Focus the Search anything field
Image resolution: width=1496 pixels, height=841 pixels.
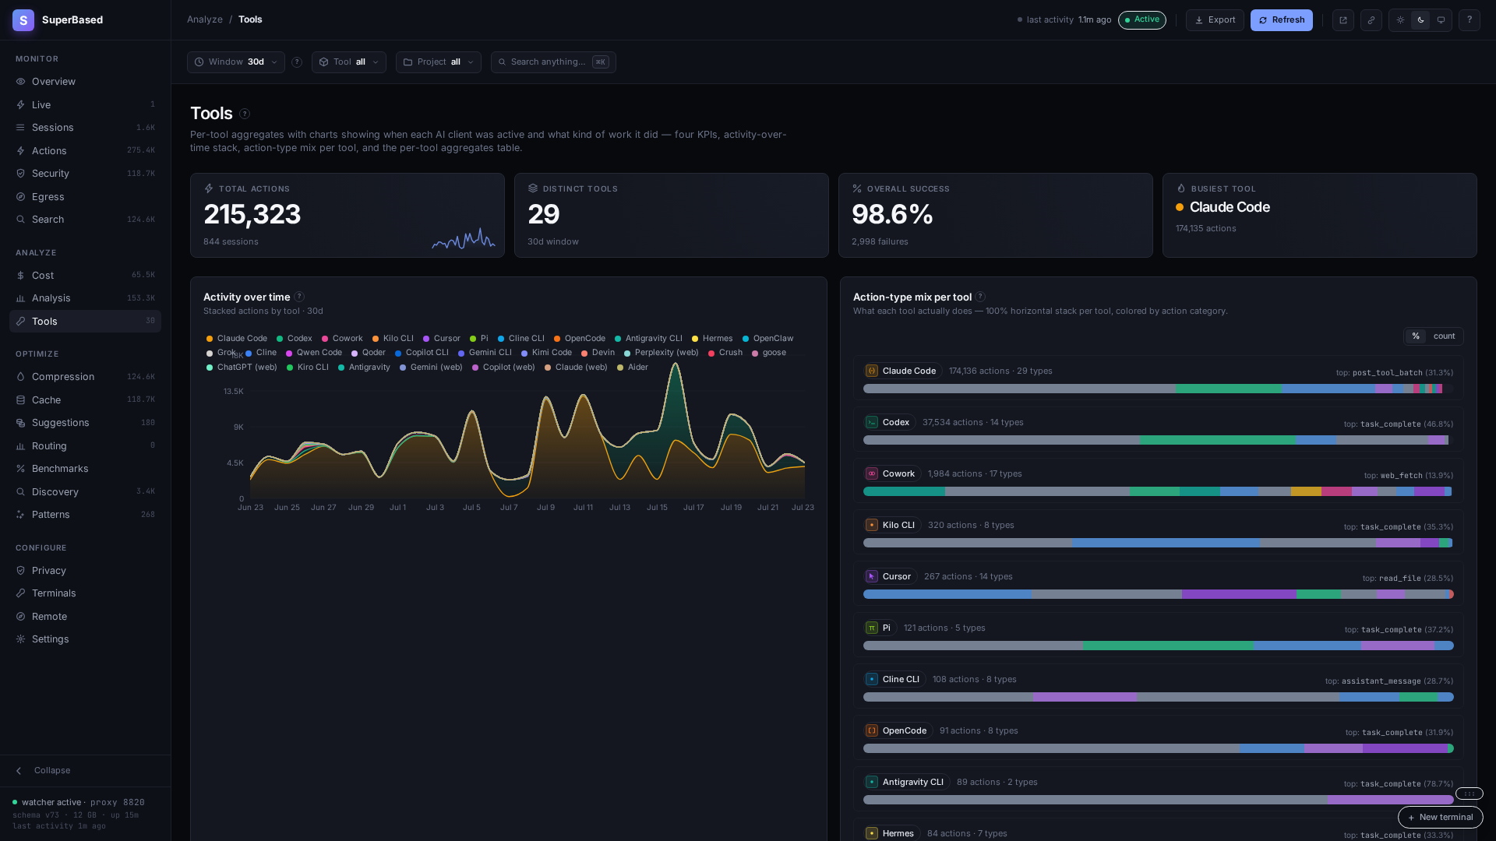pyautogui.click(x=553, y=62)
